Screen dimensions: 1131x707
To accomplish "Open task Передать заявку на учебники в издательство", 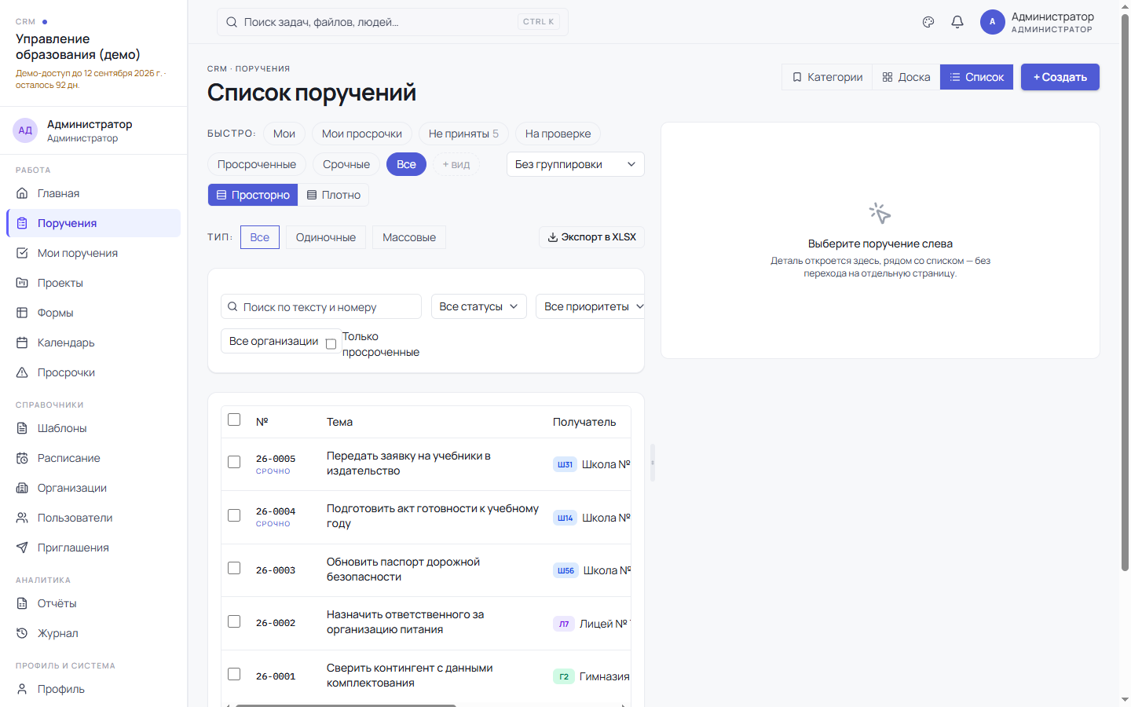I will coord(408,463).
